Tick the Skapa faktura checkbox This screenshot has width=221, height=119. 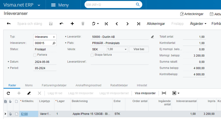tap(92, 55)
